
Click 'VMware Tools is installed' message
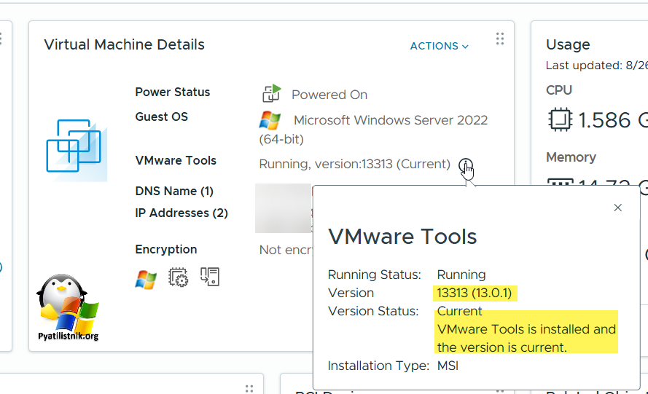[x=526, y=338]
